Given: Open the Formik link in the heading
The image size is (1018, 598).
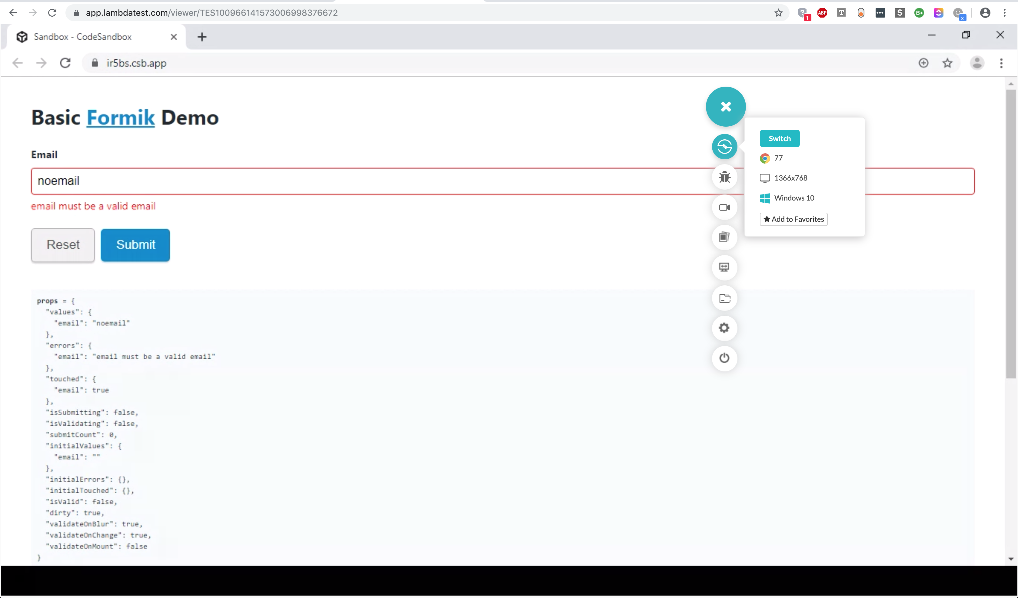Looking at the screenshot, I should click(120, 118).
